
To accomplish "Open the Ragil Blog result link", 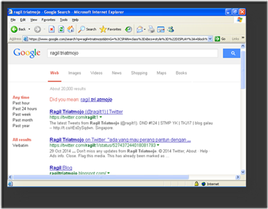I will click(61, 168).
